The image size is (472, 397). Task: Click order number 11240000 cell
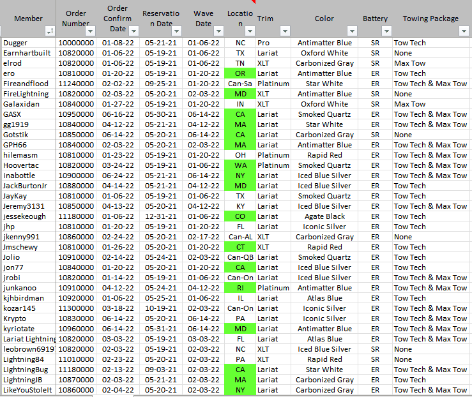(x=75, y=84)
